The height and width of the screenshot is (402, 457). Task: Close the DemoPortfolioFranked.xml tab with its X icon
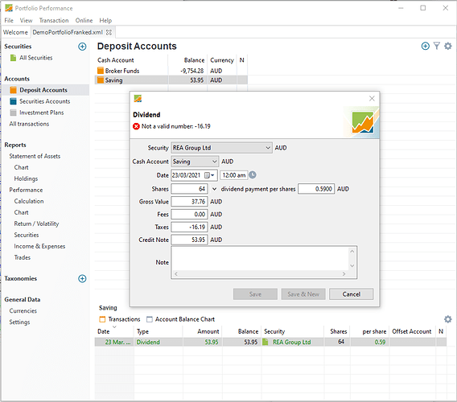click(x=109, y=32)
